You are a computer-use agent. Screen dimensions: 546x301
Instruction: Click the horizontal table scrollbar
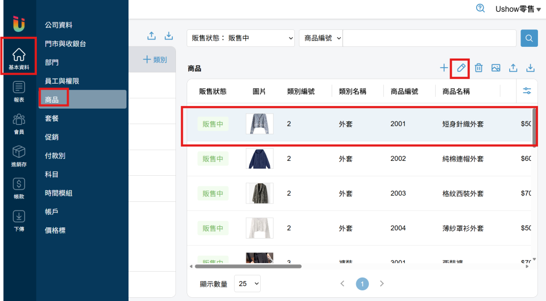coord(248,266)
